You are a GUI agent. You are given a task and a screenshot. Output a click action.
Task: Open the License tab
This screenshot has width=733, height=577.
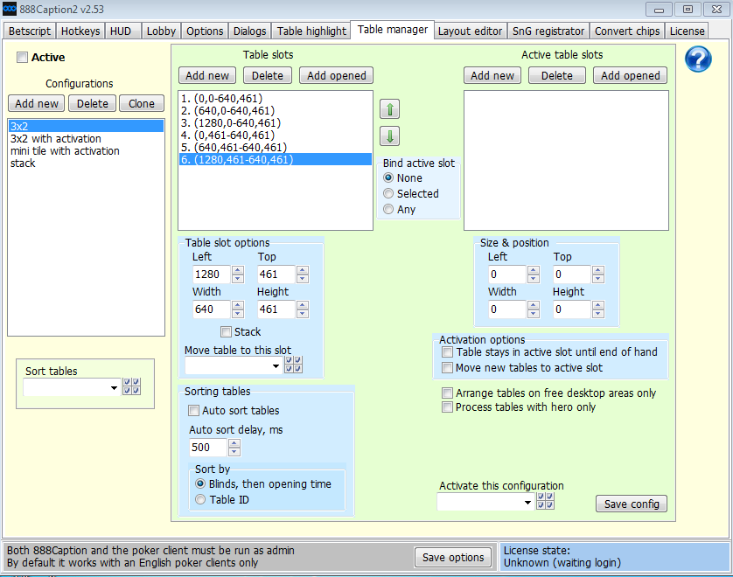pos(687,31)
